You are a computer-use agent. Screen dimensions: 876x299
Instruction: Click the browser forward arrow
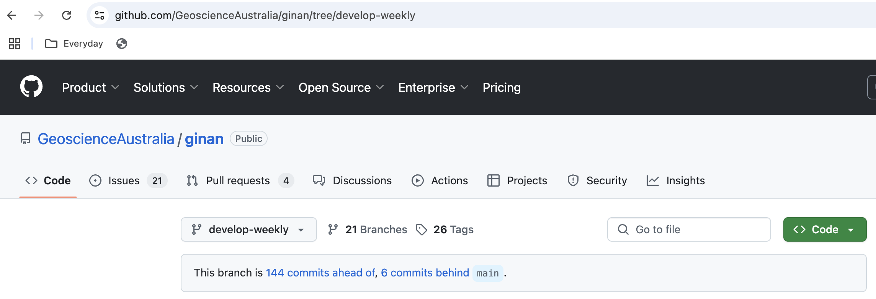[39, 15]
